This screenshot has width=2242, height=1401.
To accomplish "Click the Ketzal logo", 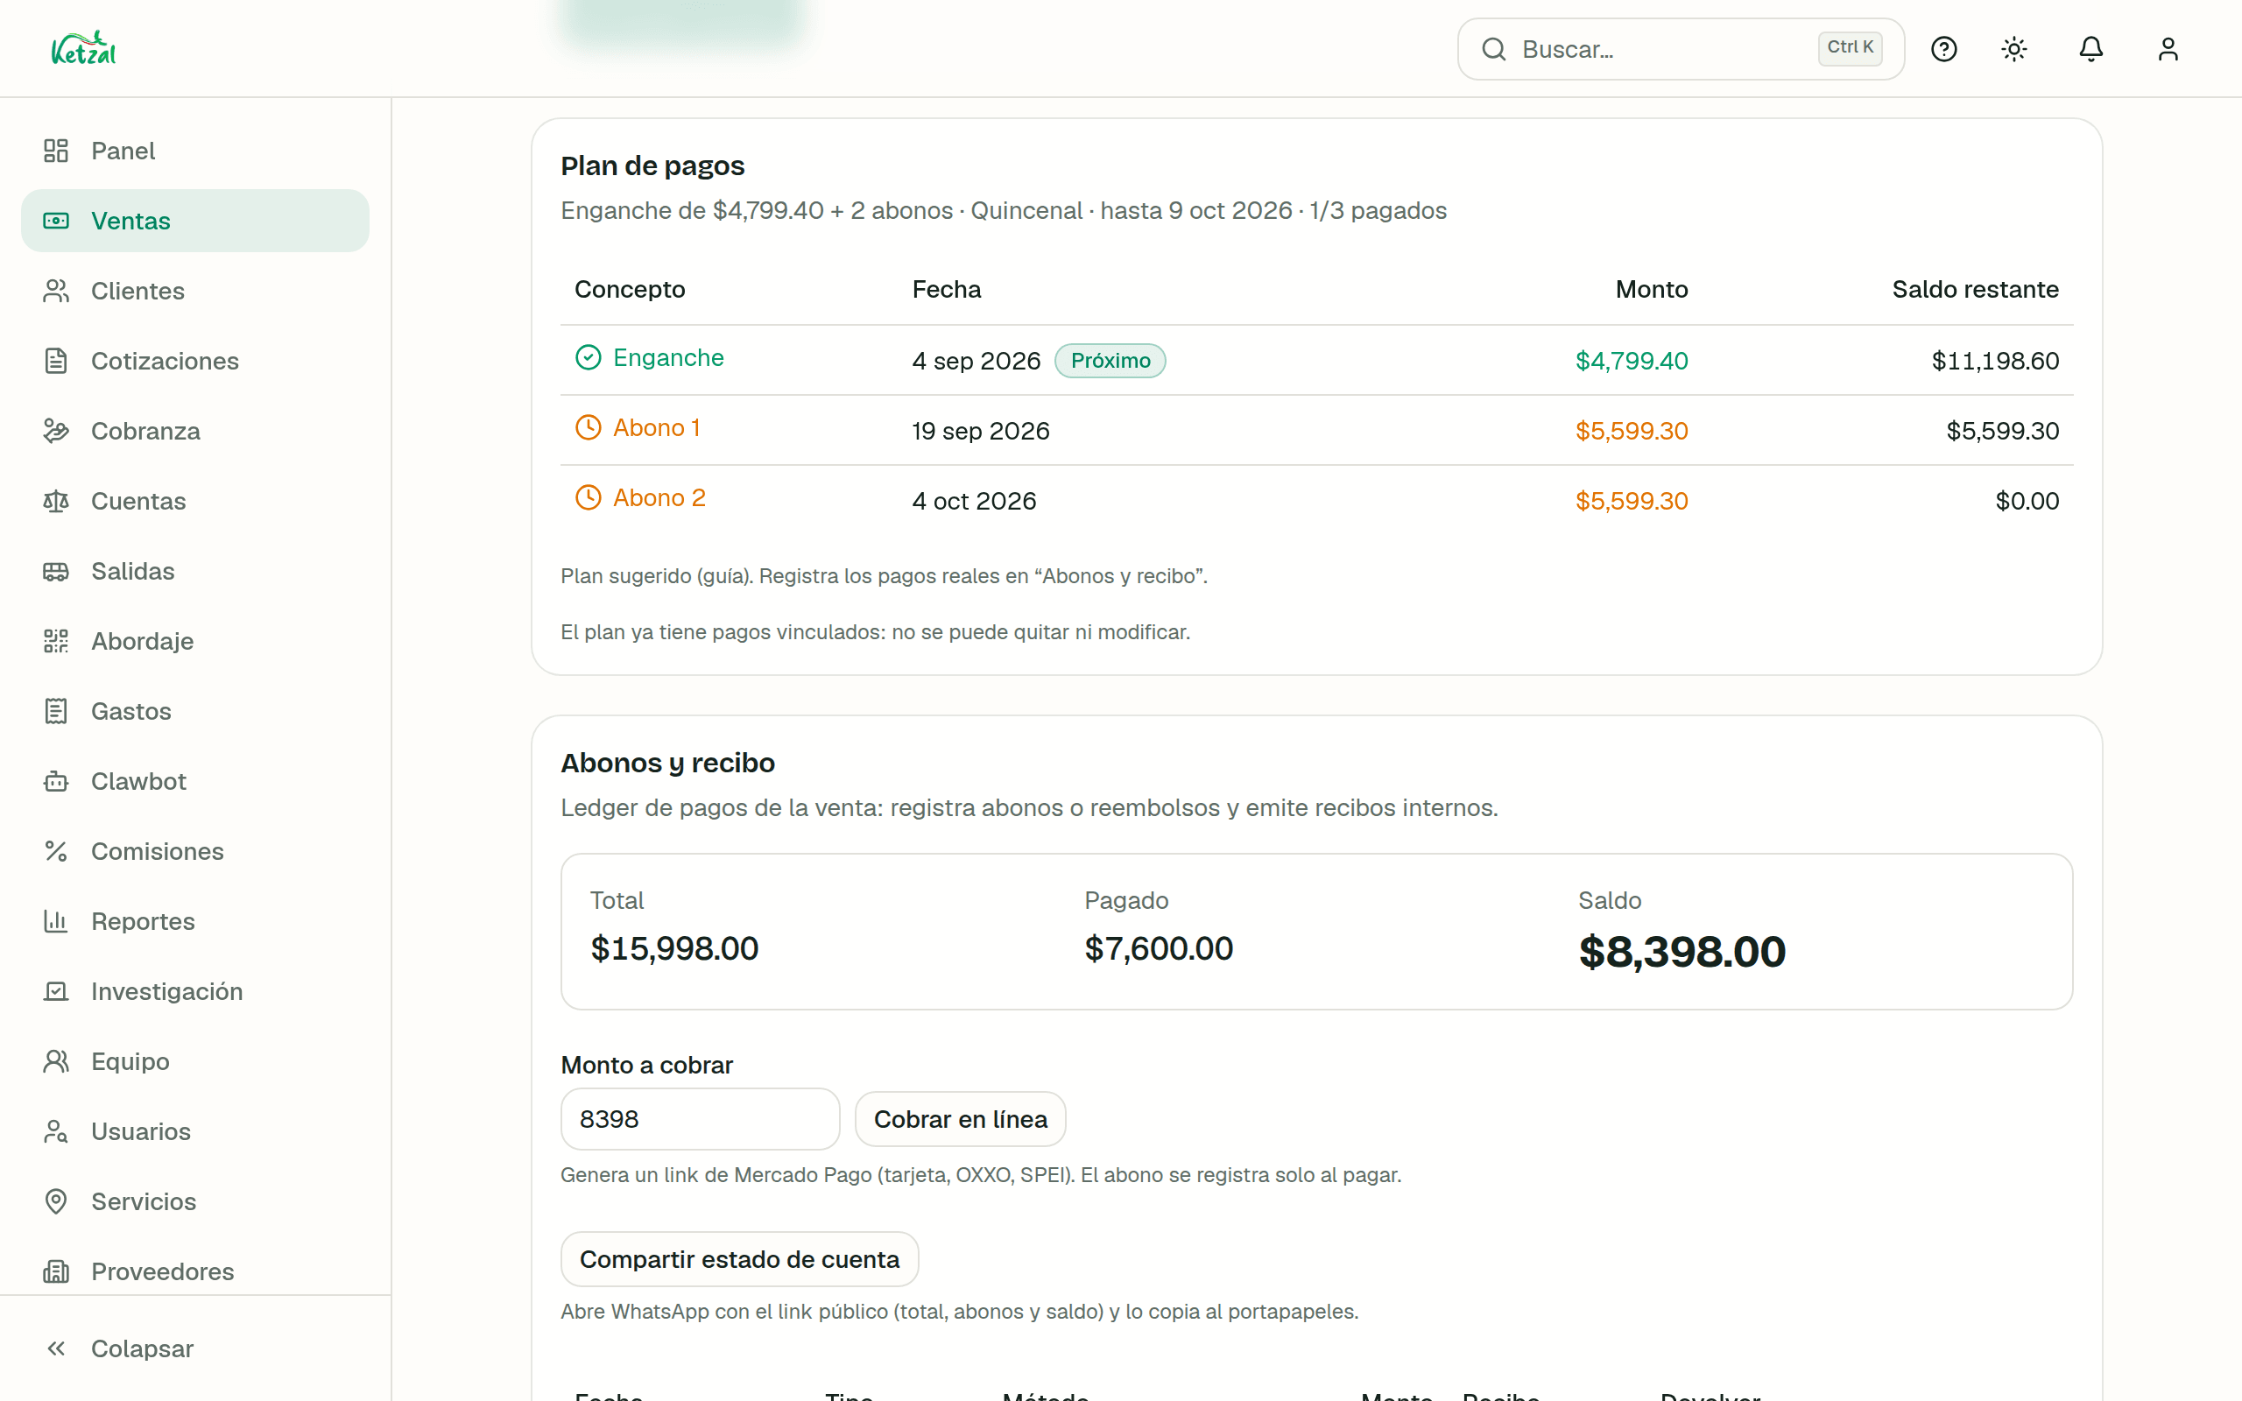I will (x=83, y=48).
